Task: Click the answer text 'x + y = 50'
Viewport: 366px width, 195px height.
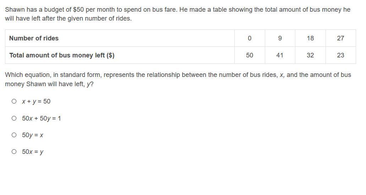Action: coord(36,101)
